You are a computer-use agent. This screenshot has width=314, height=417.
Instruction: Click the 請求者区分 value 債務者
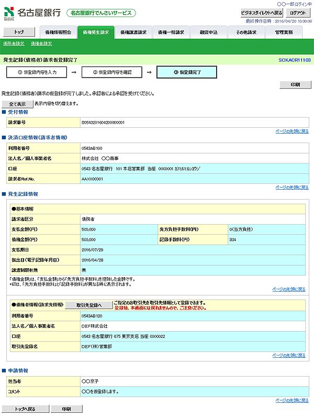[x=88, y=219]
